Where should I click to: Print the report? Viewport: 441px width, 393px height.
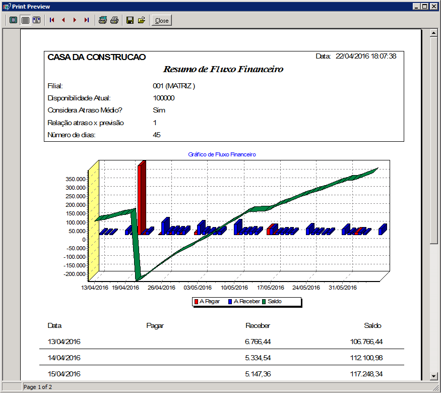[114, 20]
